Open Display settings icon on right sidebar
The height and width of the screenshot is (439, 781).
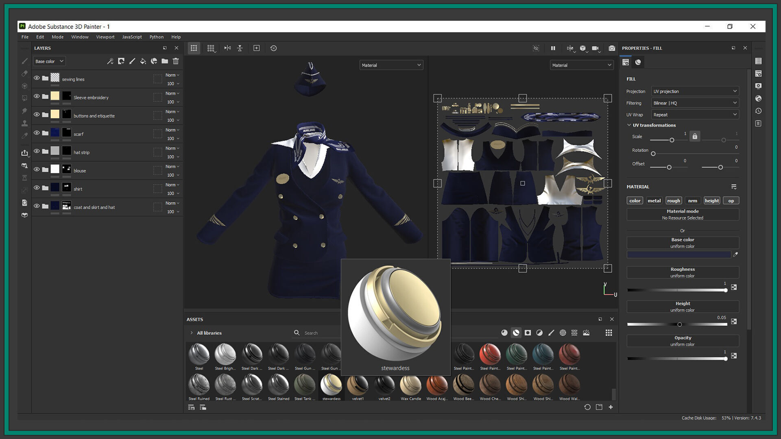tap(759, 86)
